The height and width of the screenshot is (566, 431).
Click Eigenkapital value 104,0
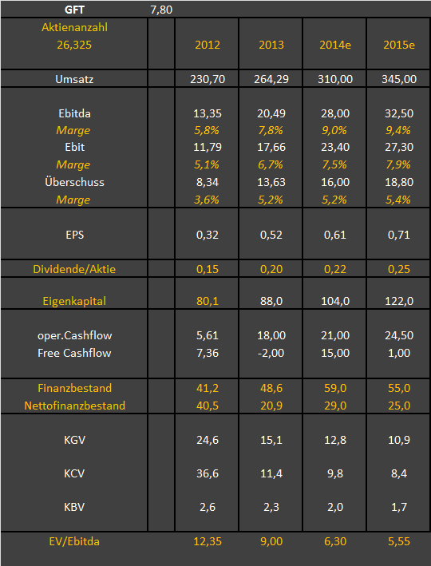coord(335,301)
